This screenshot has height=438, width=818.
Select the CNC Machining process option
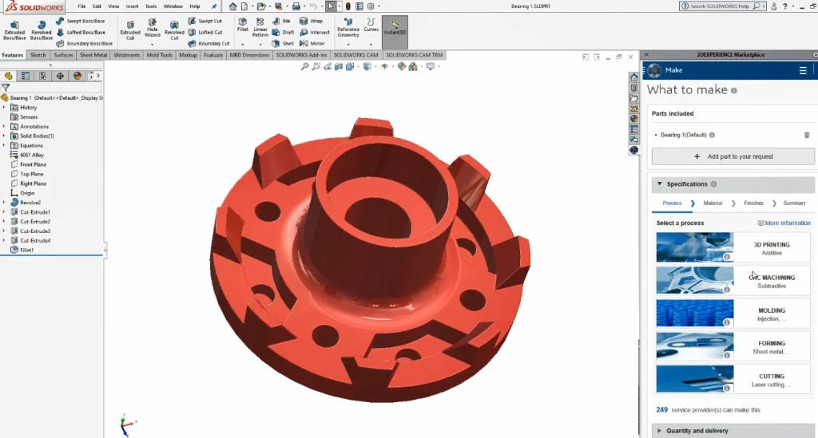[x=733, y=281]
